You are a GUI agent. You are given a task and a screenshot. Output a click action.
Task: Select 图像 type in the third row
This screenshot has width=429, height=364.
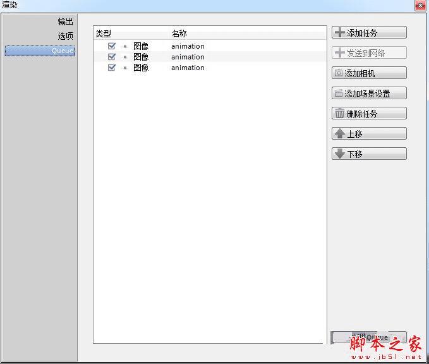141,68
